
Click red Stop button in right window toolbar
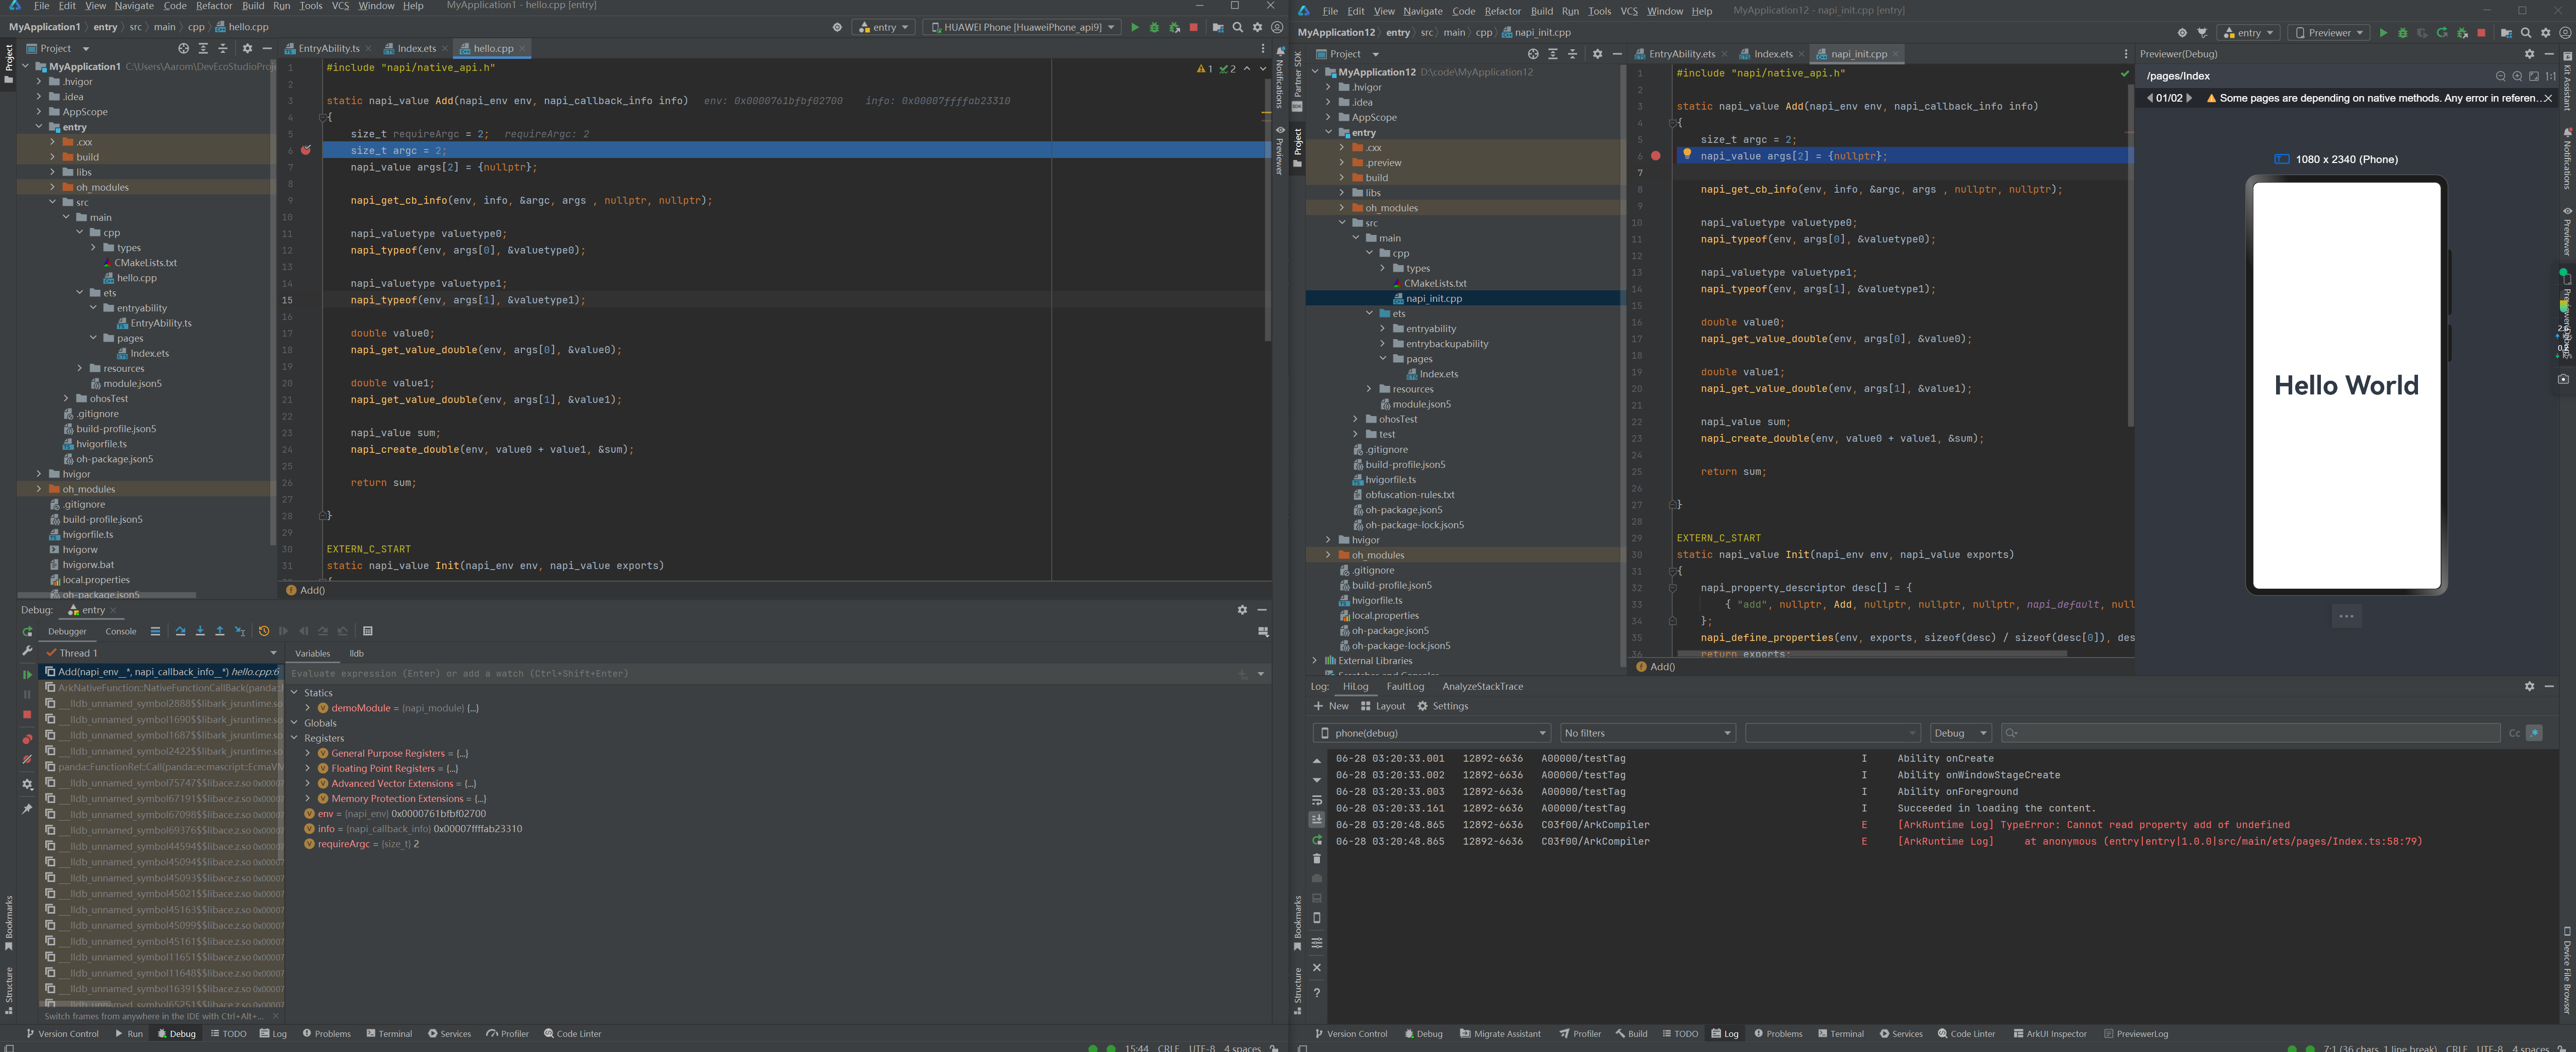2481,33
